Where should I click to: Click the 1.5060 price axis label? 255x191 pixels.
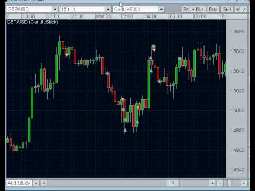tap(237, 51)
